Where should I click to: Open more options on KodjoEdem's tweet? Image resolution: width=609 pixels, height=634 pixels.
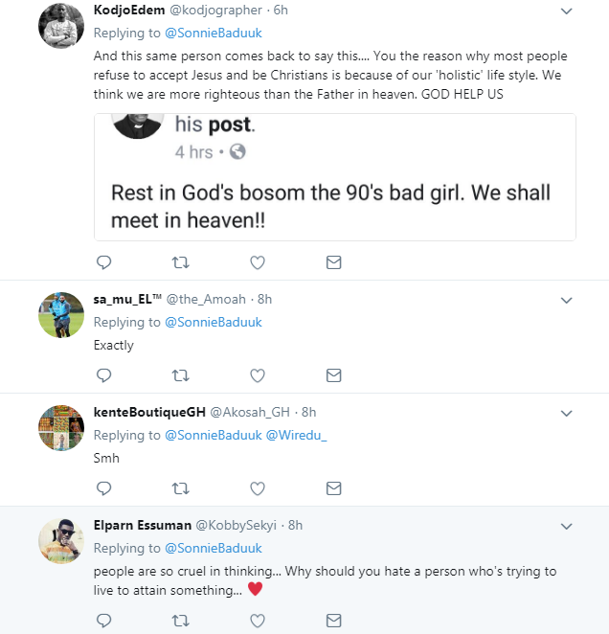(x=566, y=11)
